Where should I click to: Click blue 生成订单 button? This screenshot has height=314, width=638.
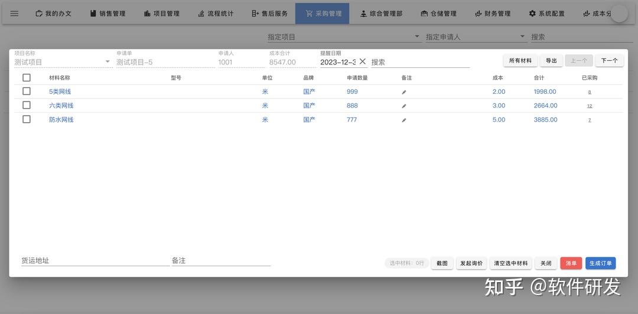pos(601,263)
